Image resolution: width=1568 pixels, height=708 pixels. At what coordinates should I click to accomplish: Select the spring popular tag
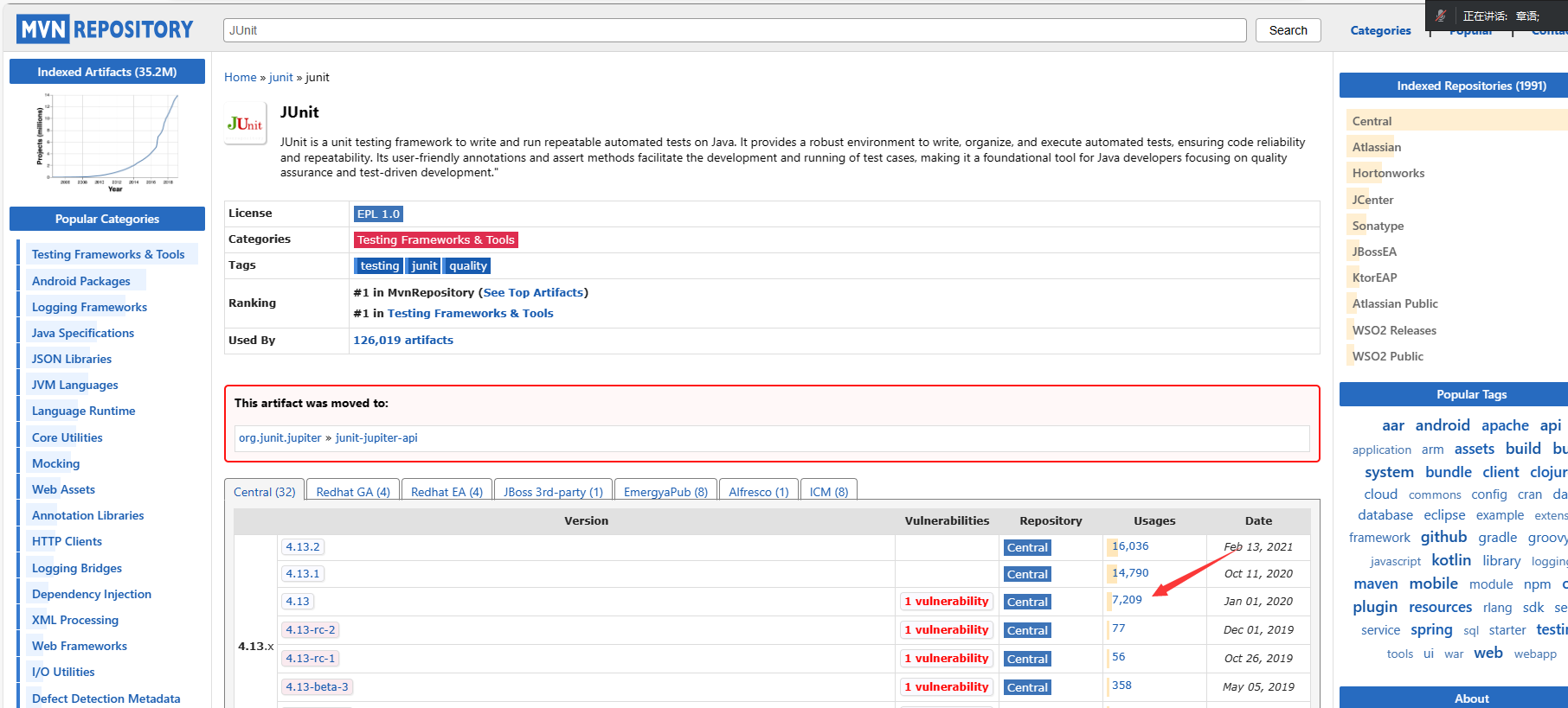click(x=1431, y=630)
